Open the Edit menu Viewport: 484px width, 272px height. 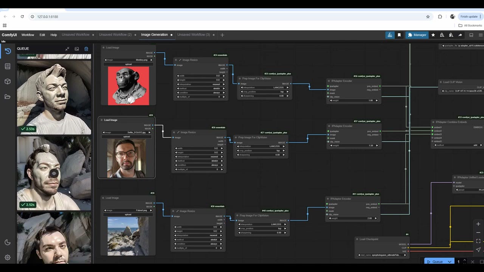(x=42, y=35)
